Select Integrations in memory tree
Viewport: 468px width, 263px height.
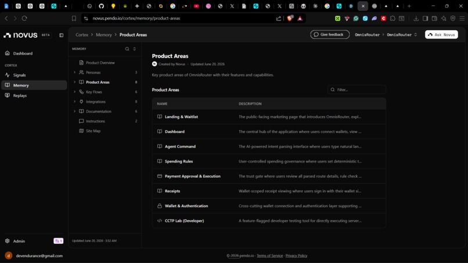tap(95, 102)
